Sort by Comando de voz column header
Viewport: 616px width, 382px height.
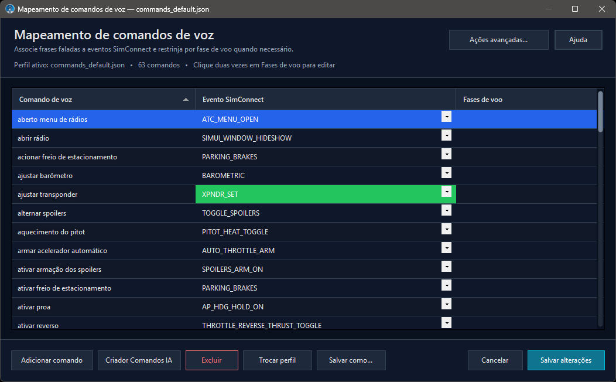(104, 100)
